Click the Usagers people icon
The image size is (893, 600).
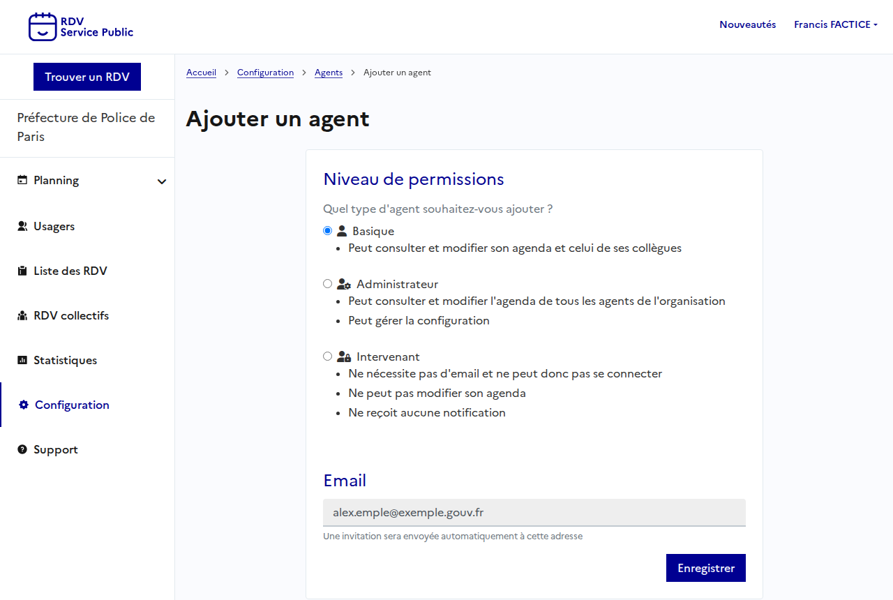[22, 226]
